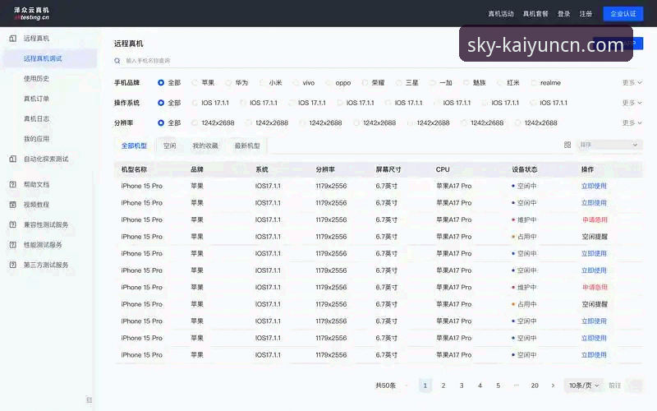Switch to 最新机型 tab
Viewport: 657px width, 411px height.
point(247,145)
